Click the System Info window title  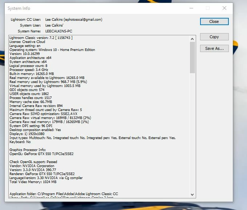[19, 8]
